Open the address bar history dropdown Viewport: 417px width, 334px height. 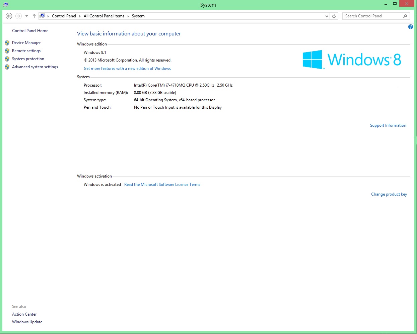[x=327, y=16]
